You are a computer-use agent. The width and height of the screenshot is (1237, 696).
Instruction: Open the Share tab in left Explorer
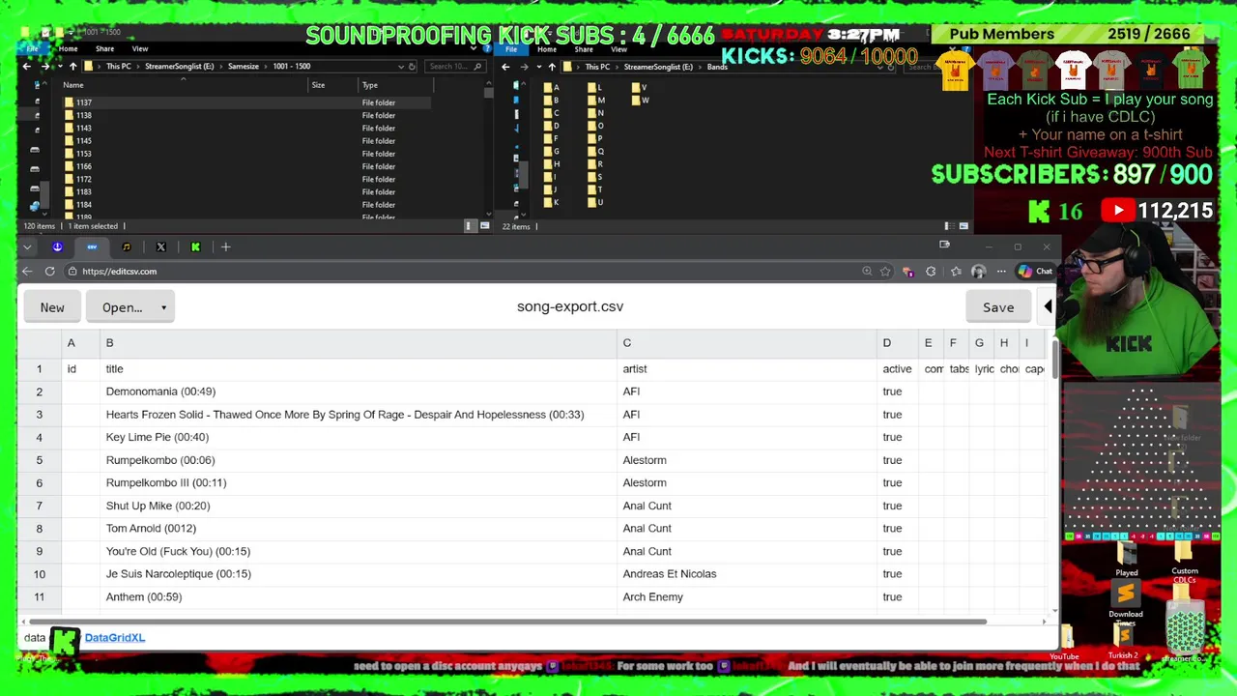(x=104, y=48)
